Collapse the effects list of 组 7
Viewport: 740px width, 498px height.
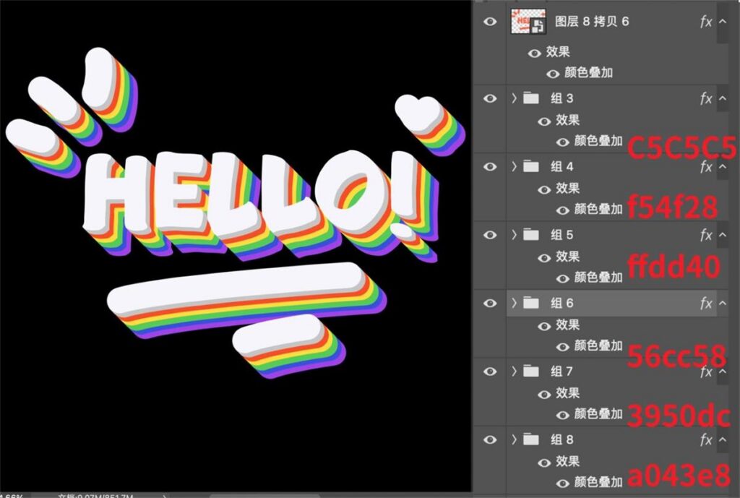click(x=723, y=372)
